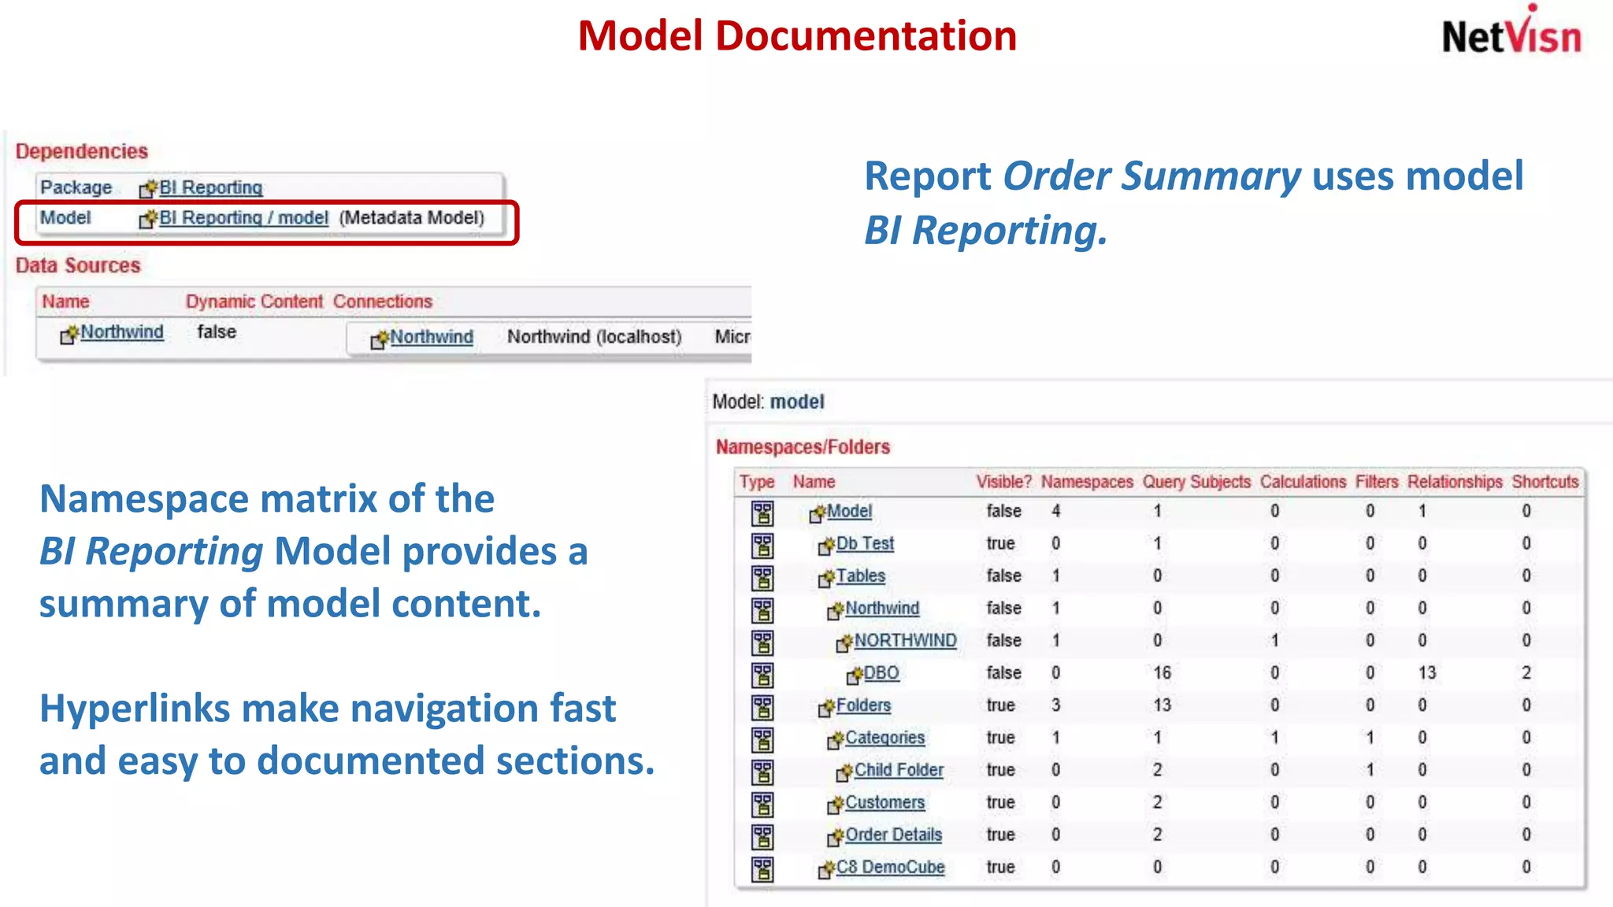Click type icon beside Categories row

tap(762, 739)
